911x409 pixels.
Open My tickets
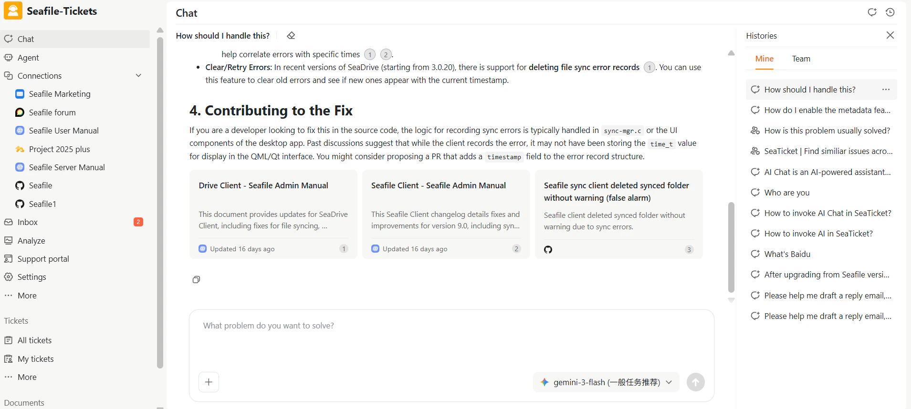(75, 359)
